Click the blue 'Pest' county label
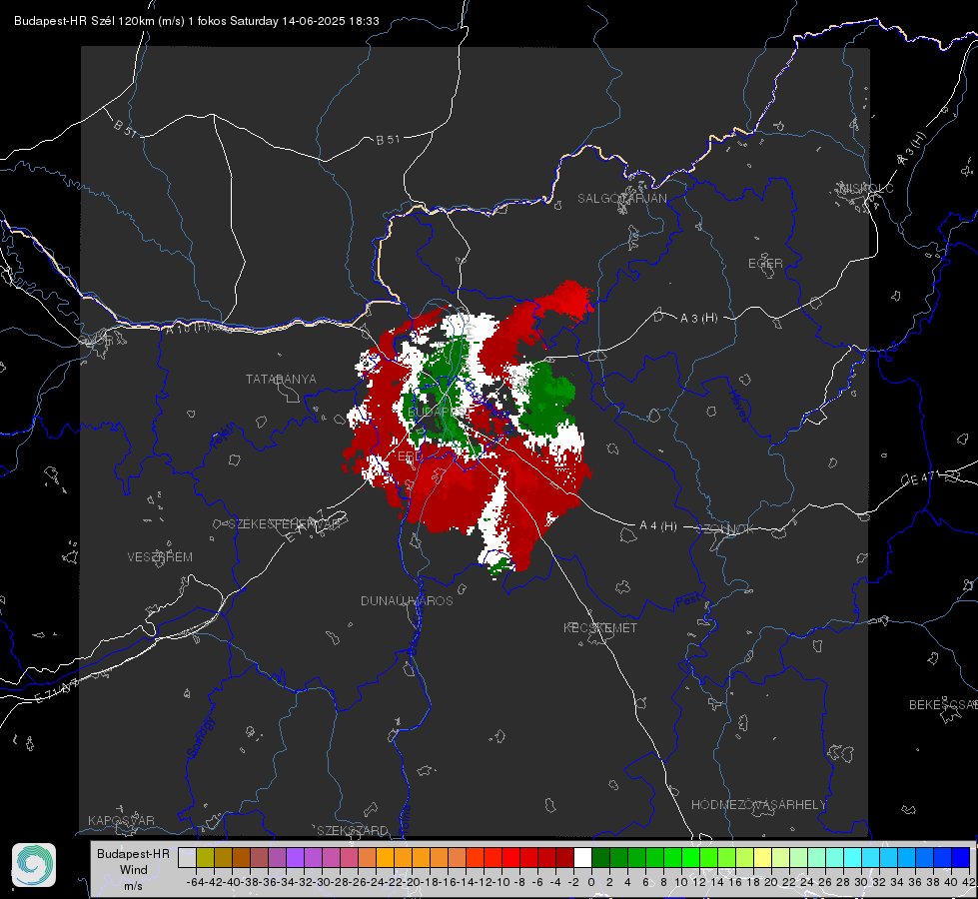The image size is (978, 899). (688, 602)
